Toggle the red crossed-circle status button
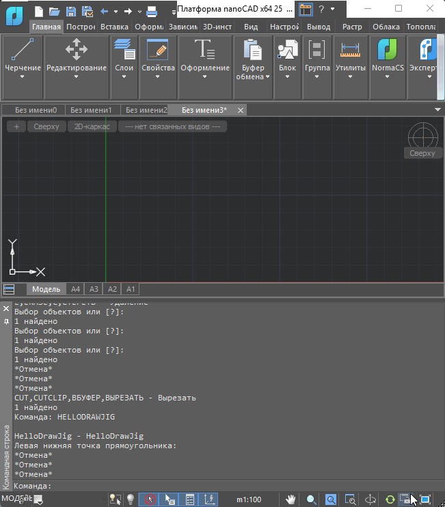 [x=150, y=499]
